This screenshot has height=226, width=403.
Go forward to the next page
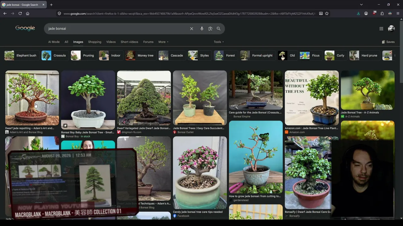point(13,13)
